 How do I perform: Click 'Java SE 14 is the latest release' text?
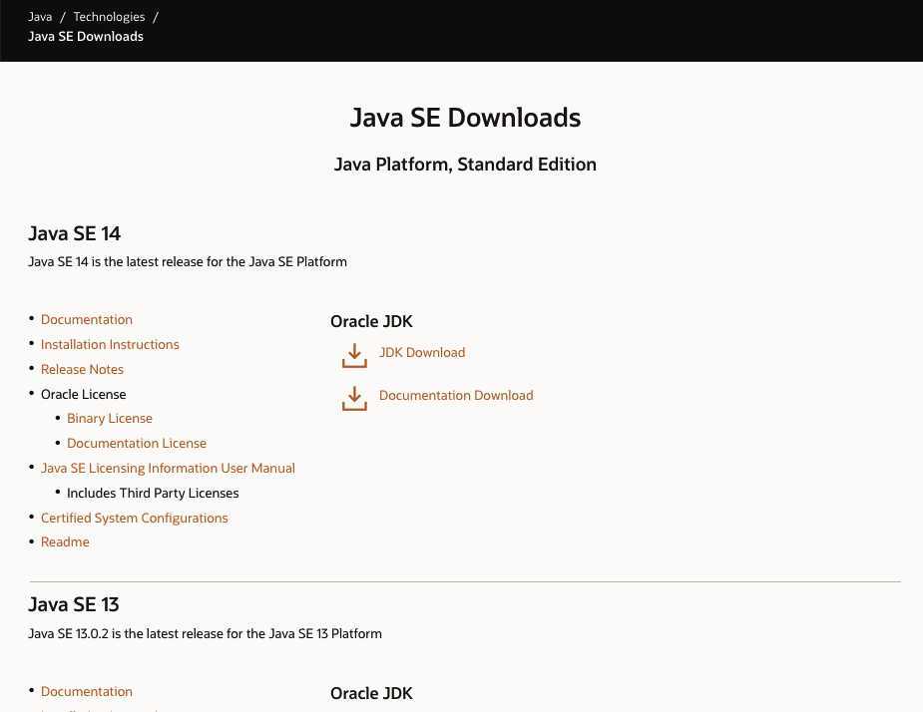click(x=188, y=261)
